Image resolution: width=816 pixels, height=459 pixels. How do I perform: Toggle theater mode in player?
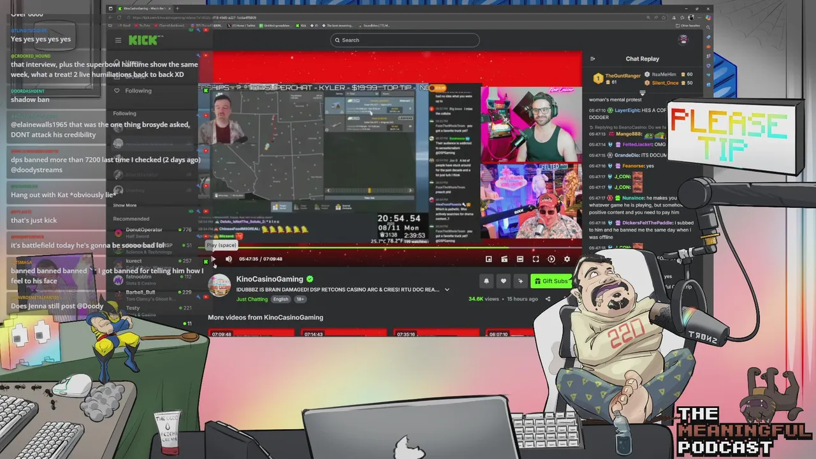click(520, 259)
